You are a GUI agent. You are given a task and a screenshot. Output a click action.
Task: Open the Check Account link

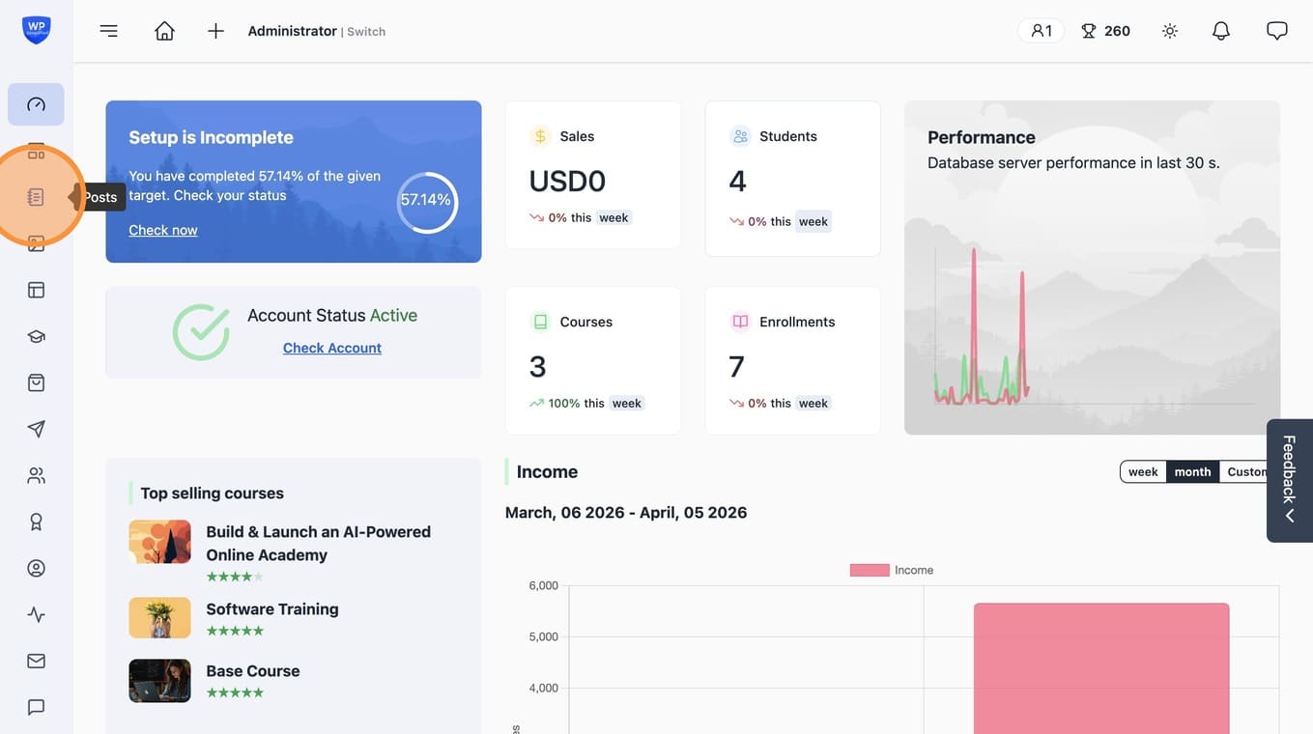[x=332, y=348]
